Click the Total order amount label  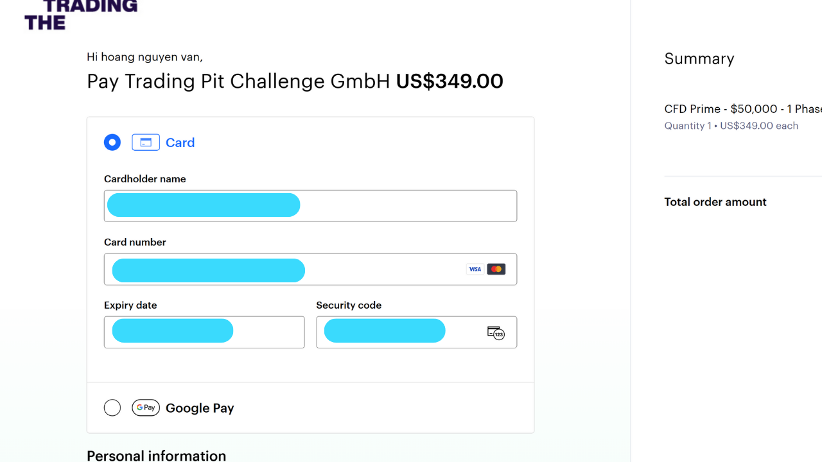[x=715, y=202]
